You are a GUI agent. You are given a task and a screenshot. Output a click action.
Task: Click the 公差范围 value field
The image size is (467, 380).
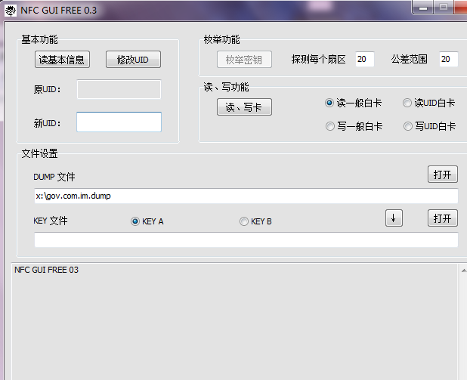point(448,59)
